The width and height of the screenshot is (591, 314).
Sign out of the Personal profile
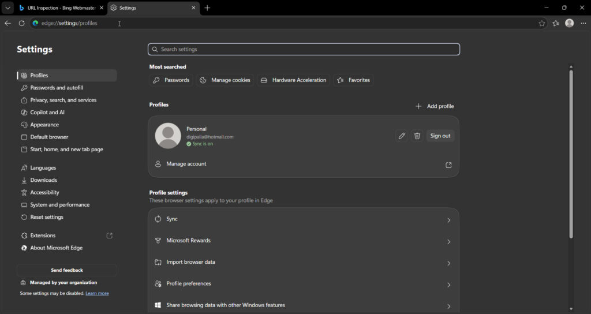click(x=440, y=136)
